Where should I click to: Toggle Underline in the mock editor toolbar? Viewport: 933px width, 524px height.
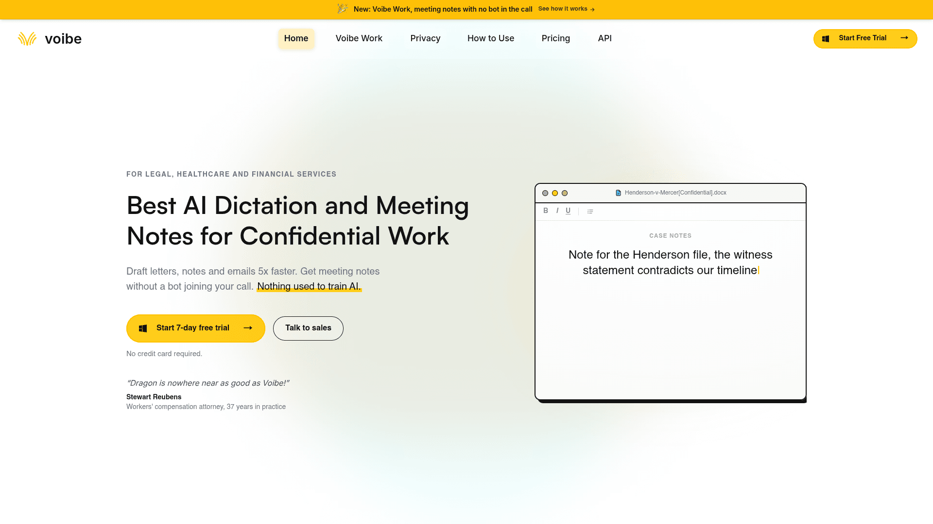(568, 211)
